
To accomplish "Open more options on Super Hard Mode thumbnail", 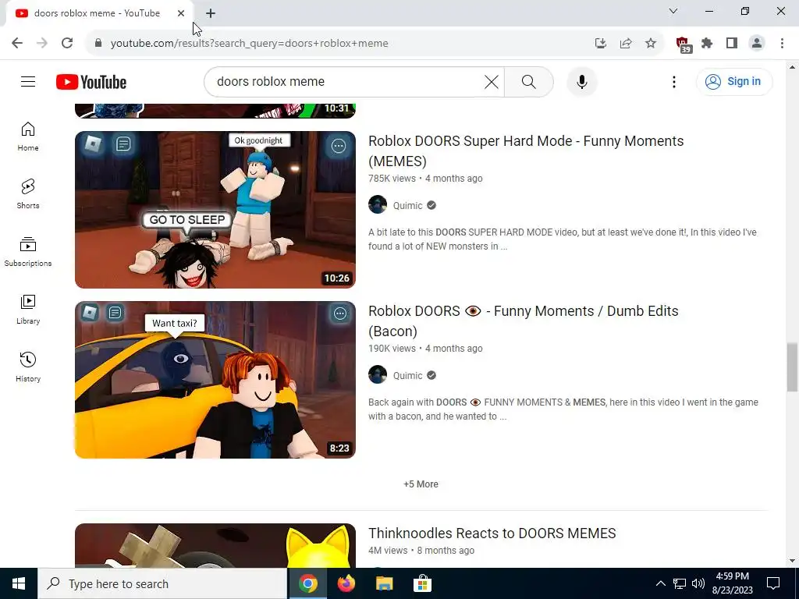I will (x=339, y=146).
